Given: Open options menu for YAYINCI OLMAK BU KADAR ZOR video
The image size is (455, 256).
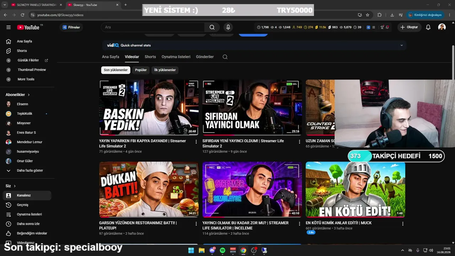Looking at the screenshot, I should coord(299,224).
